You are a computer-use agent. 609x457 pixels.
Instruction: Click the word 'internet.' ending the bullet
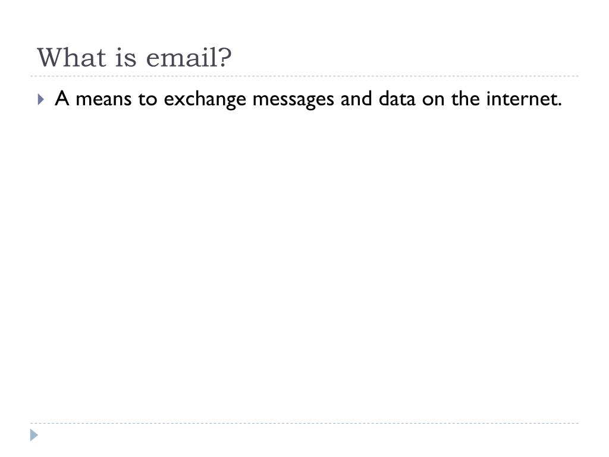pyautogui.click(x=524, y=98)
